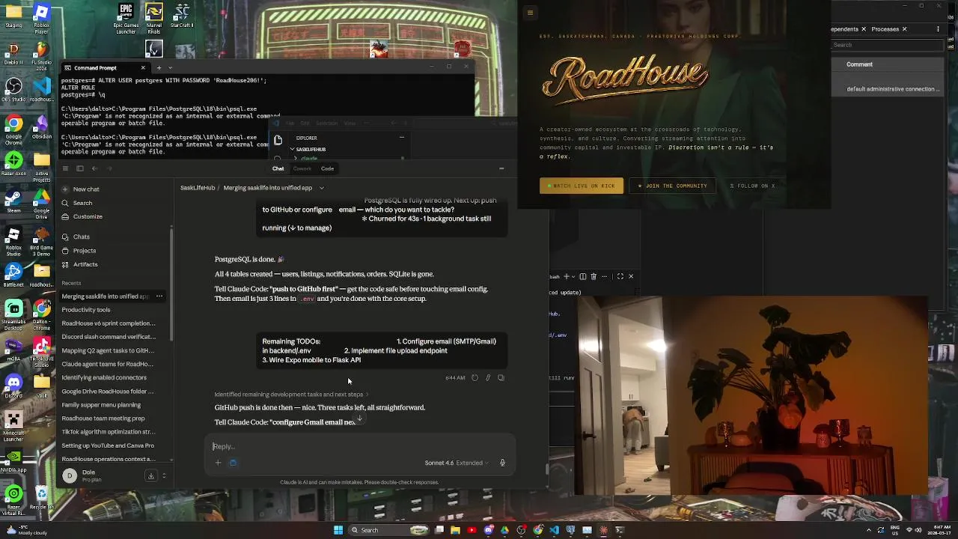The width and height of the screenshot is (958, 539).
Task: Expand the chat title dropdown chevron
Action: point(322,188)
